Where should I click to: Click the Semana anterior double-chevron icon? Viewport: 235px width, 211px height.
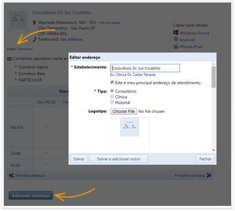click(11, 175)
